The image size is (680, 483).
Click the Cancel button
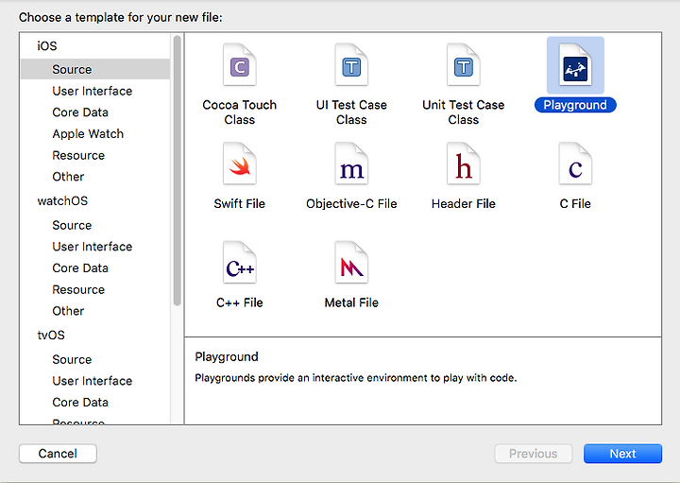click(x=58, y=454)
